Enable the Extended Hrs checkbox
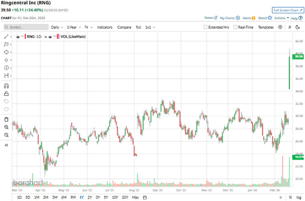Viewport: 305px width, 201px height. pos(205,27)
